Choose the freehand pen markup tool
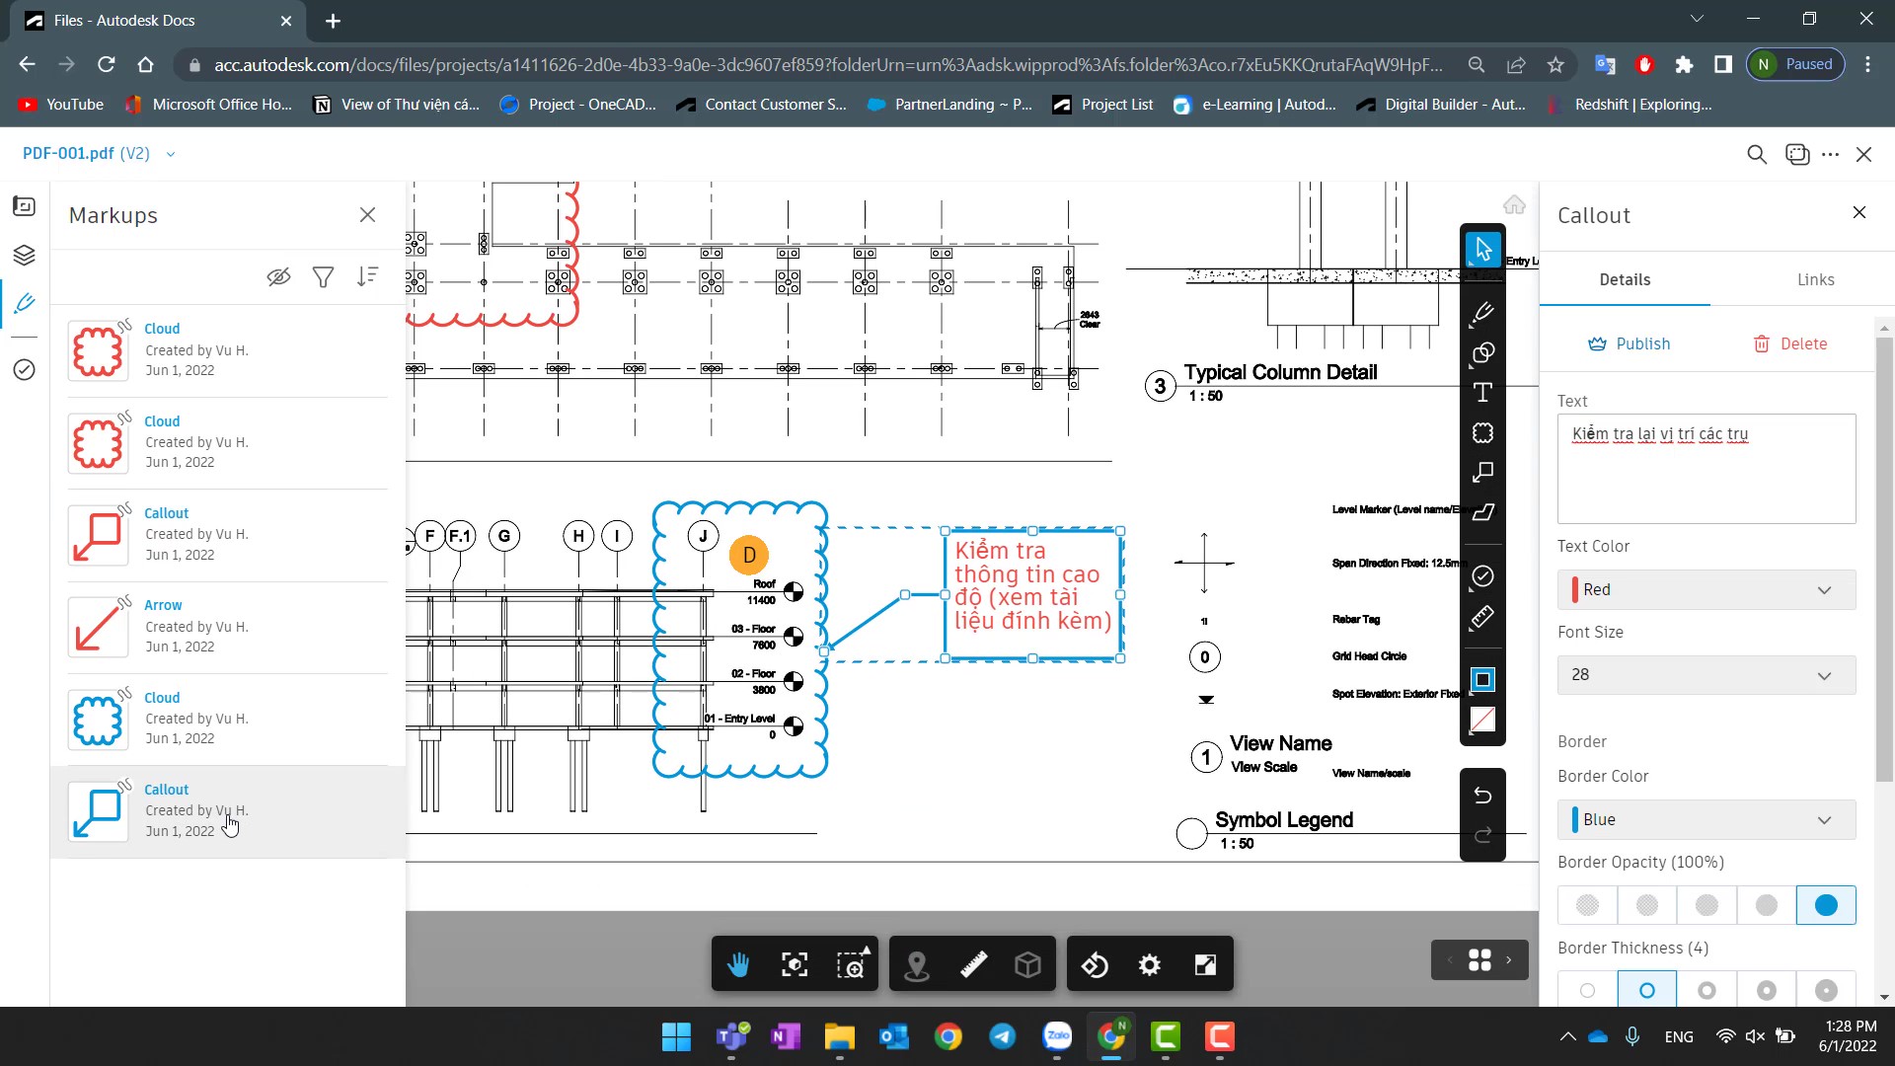This screenshot has width=1895, height=1066. [1482, 314]
